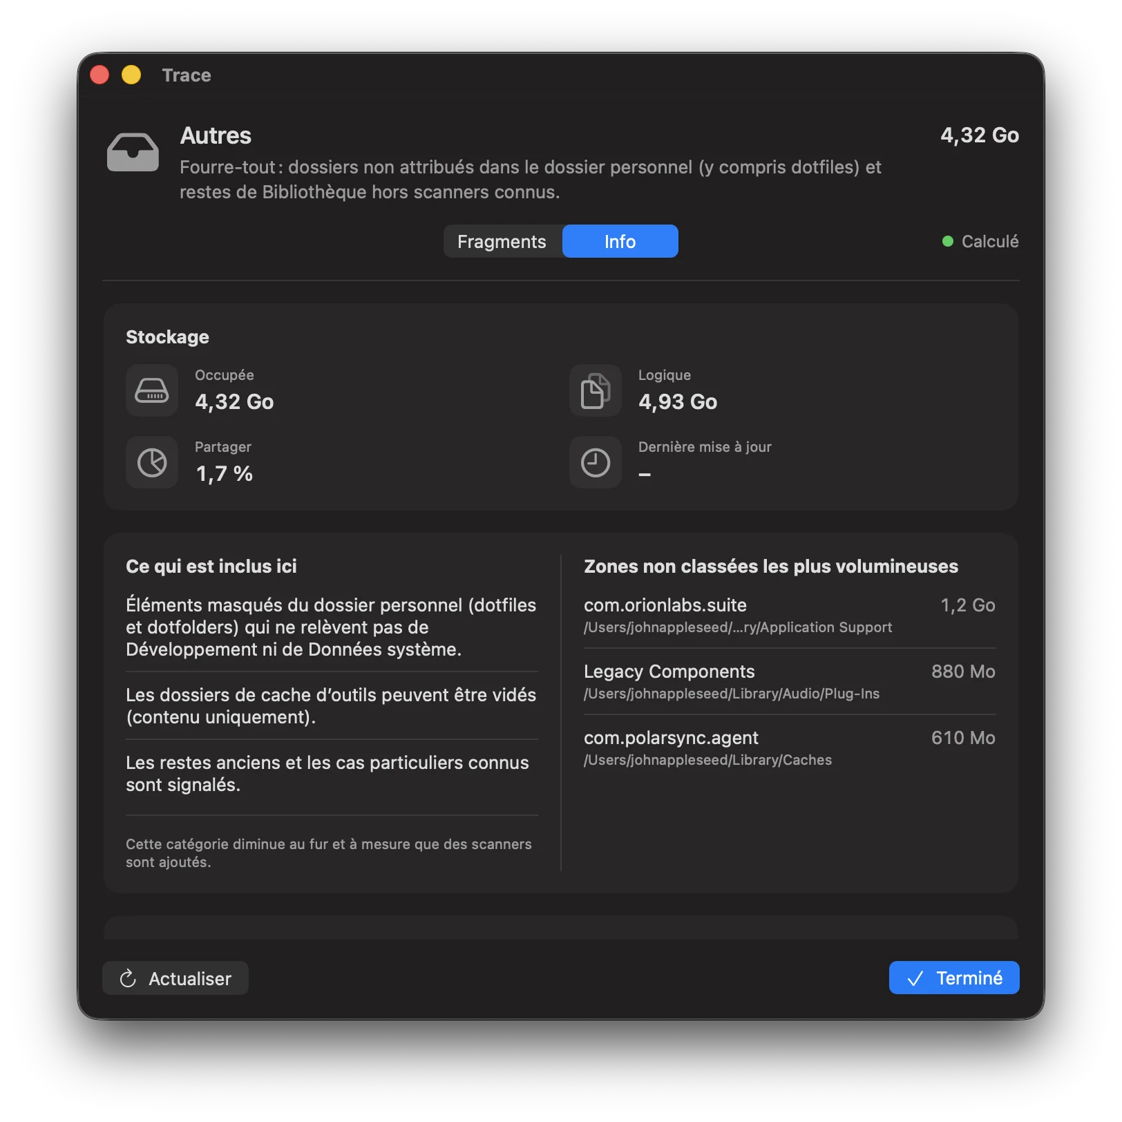Select the Legacy Components row
Viewport: 1122px width, 1122px height.
pyautogui.click(x=790, y=682)
